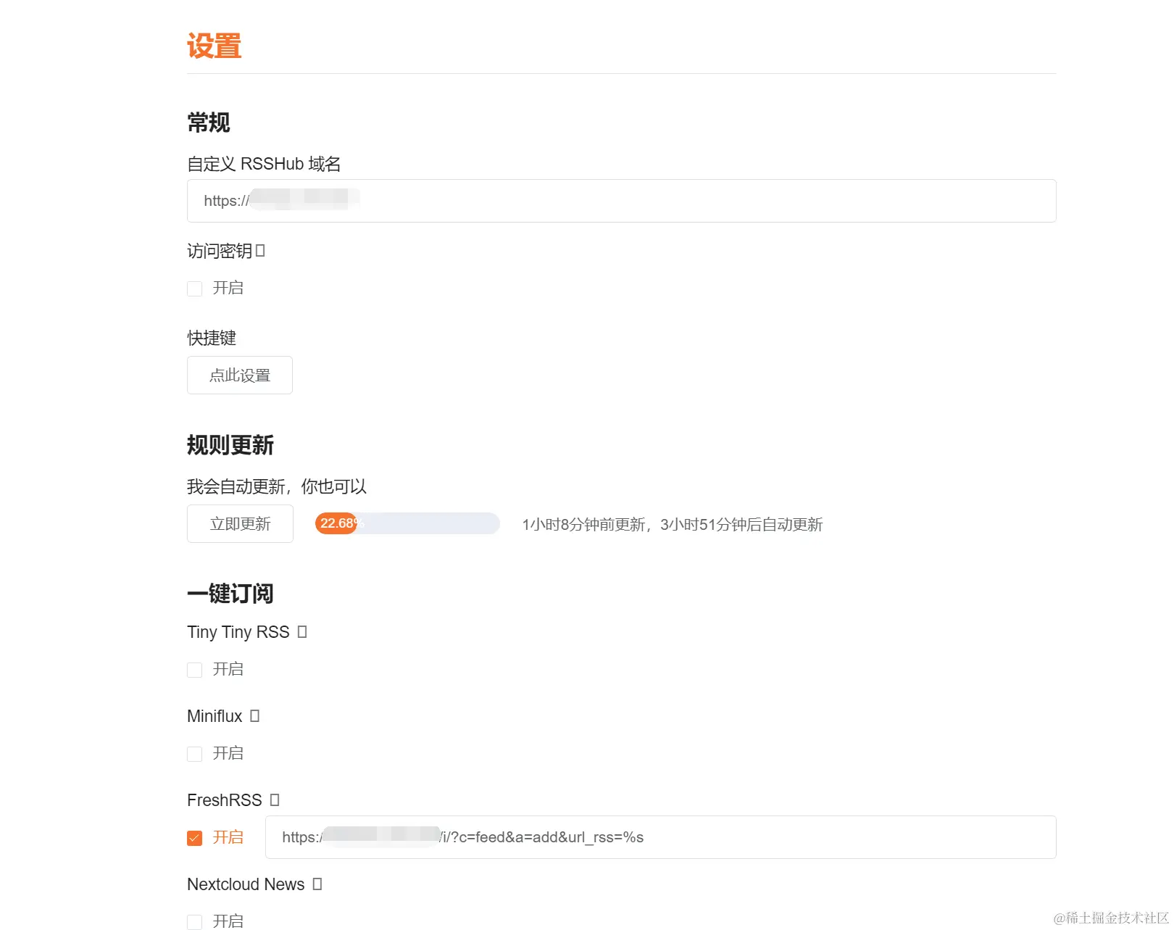Select the 快捷键 label

coord(212,338)
